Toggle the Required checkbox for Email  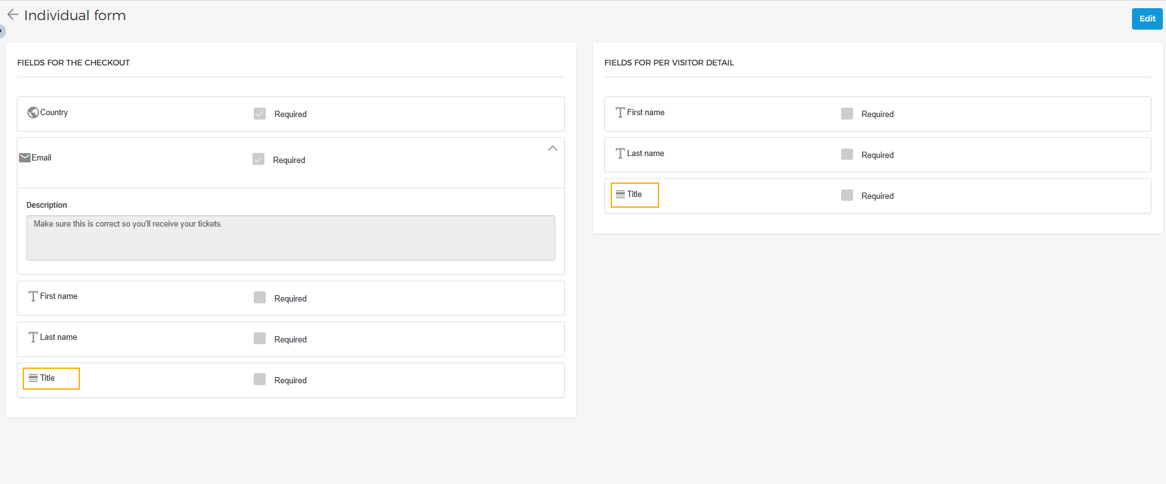point(258,159)
